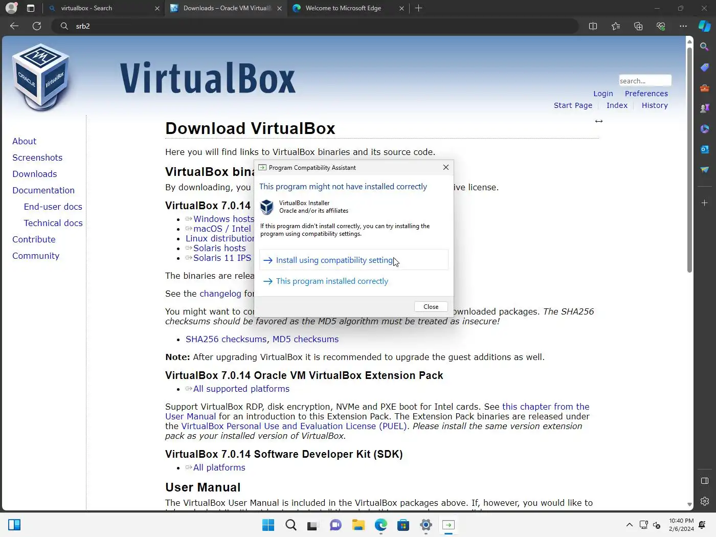The width and height of the screenshot is (716, 537).
Task: Open the Edge sidebar search icon
Action: [705, 47]
